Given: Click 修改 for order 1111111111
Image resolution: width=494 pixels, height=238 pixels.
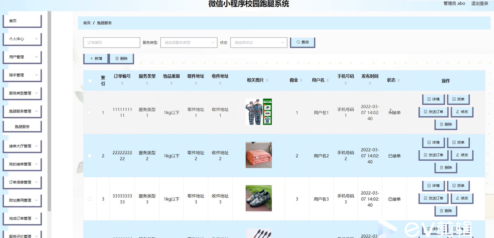Looking at the screenshot, I should [462, 112].
